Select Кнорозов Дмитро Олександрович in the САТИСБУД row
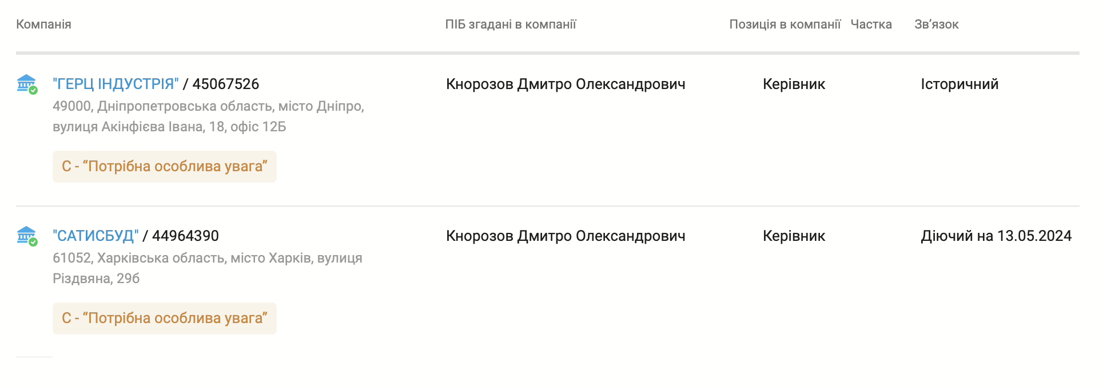This screenshot has height=387, width=1107. point(566,236)
